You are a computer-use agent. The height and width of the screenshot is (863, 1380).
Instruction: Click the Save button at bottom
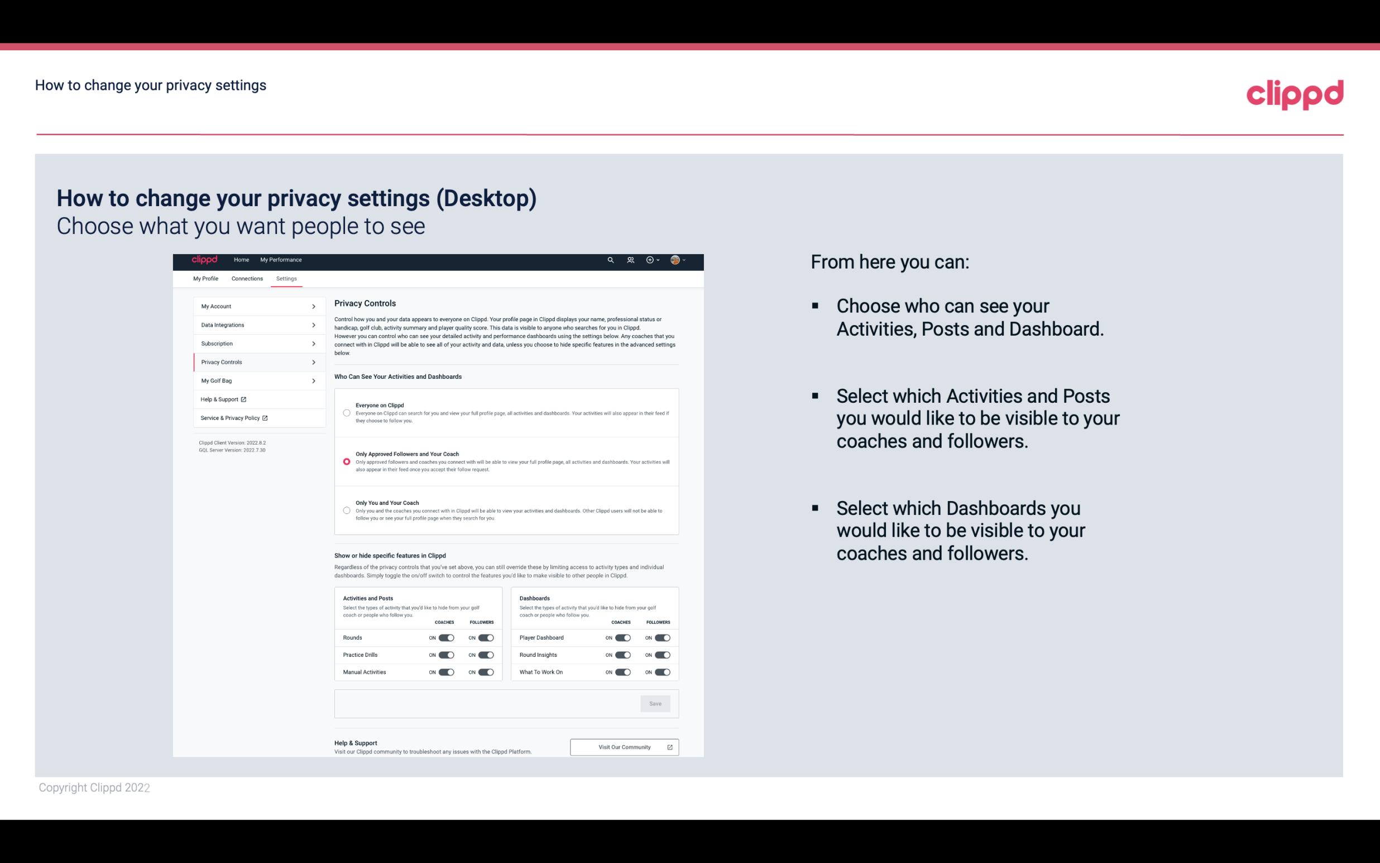coord(656,704)
